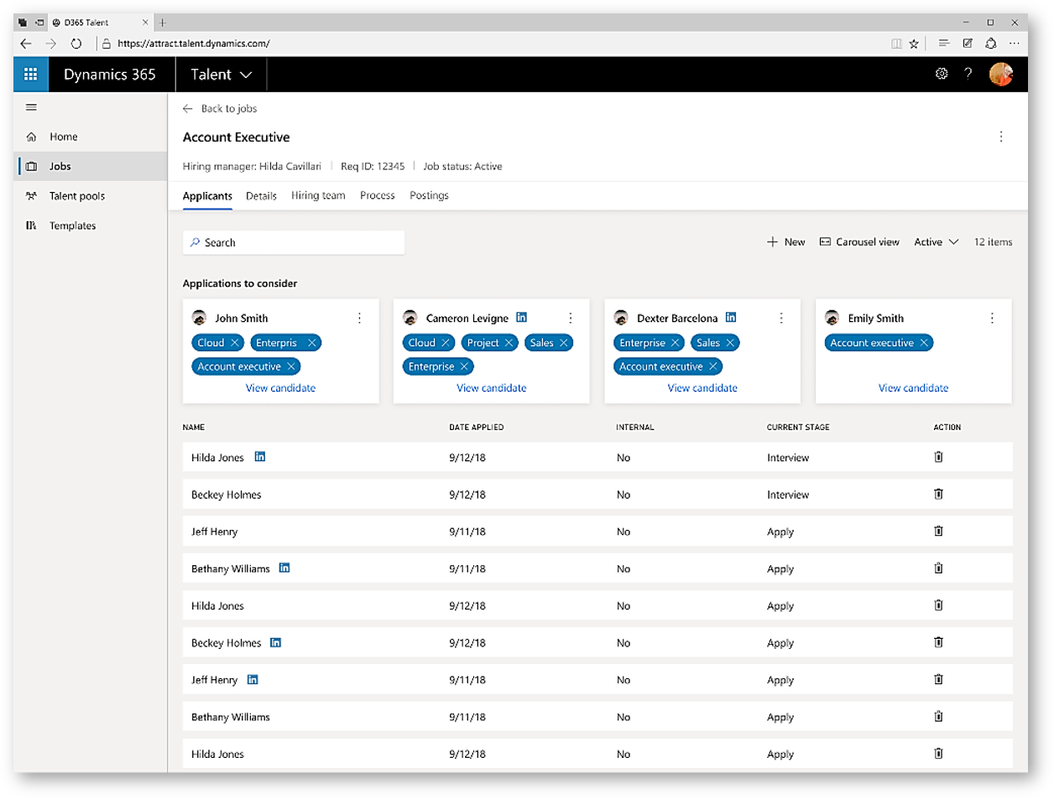Screen dimensions: 1054x799
Task: Open more options for Emily Smith card
Action: (x=992, y=319)
